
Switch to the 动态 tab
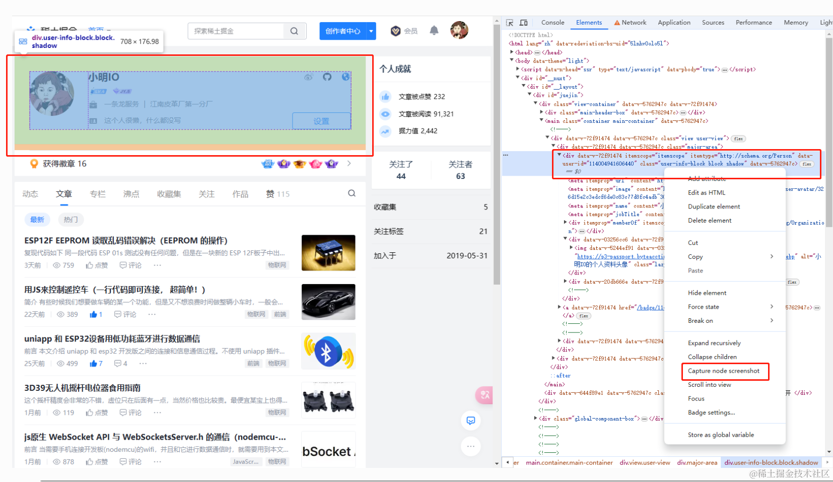(30, 194)
